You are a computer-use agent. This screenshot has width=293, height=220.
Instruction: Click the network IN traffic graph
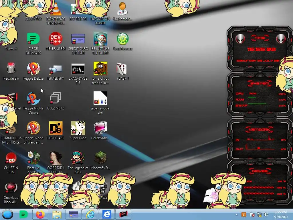click(x=260, y=138)
